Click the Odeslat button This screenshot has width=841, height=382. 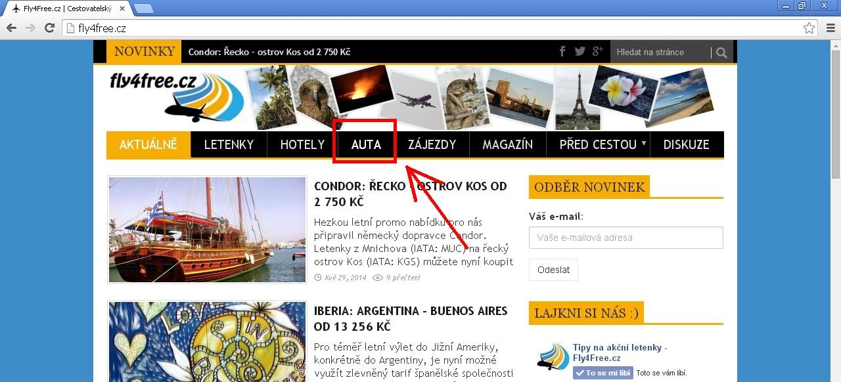coord(553,270)
